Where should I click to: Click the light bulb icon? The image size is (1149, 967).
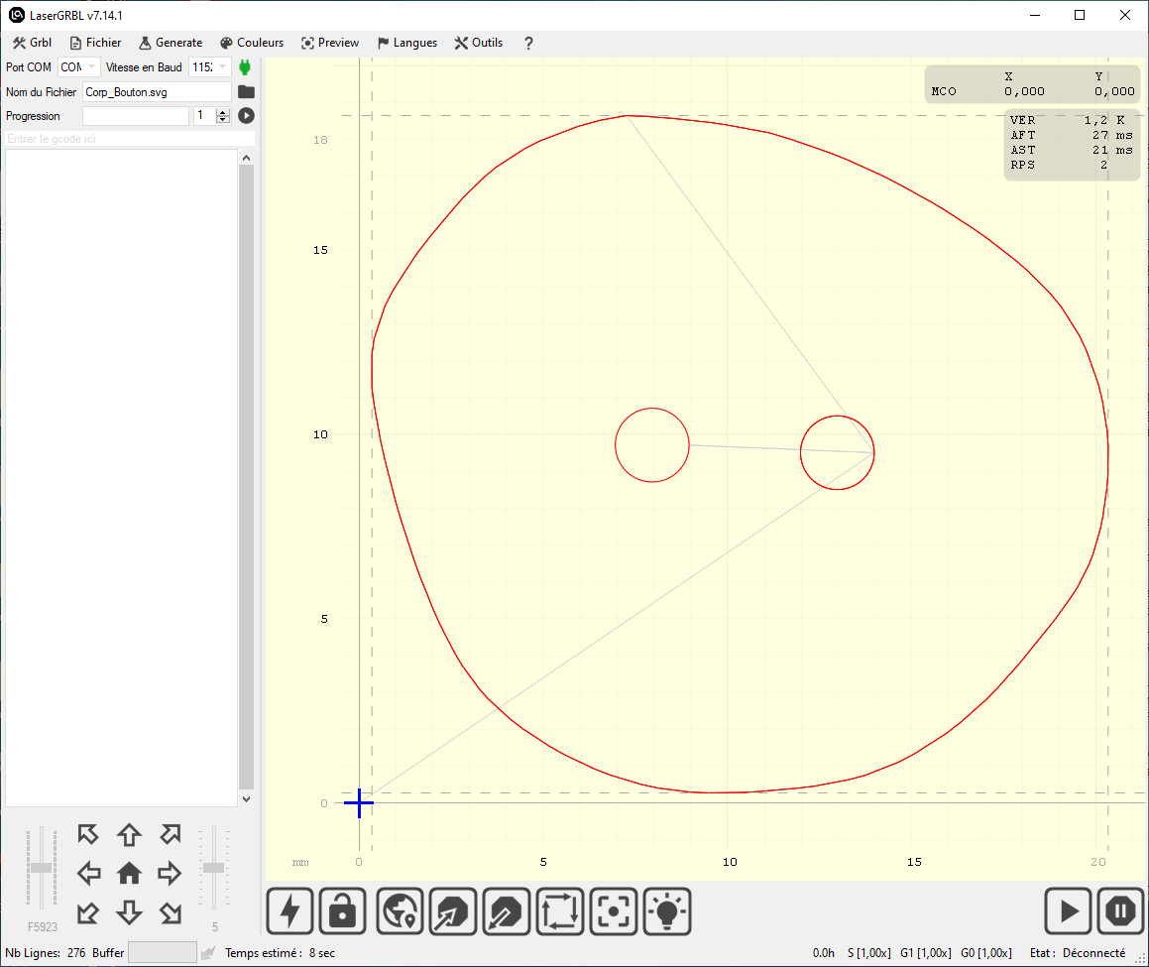coord(667,910)
